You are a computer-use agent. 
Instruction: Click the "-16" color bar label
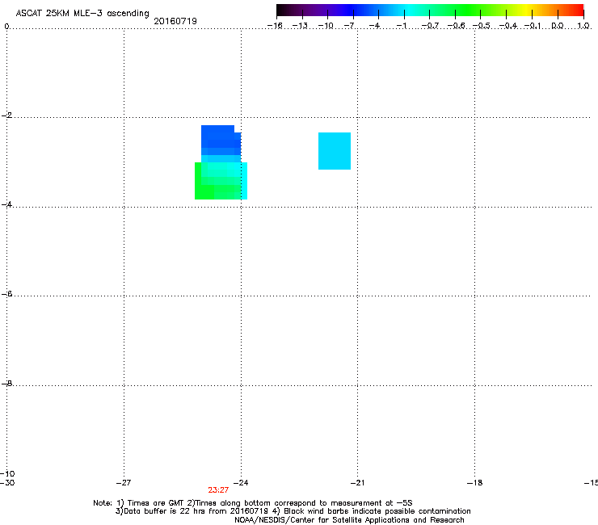coord(275,26)
